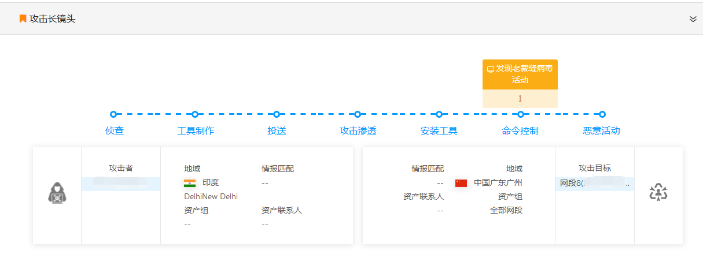Screen dimensions: 703x254
Task: Click the monitor icon in the orange alert tag
Action: pos(490,69)
